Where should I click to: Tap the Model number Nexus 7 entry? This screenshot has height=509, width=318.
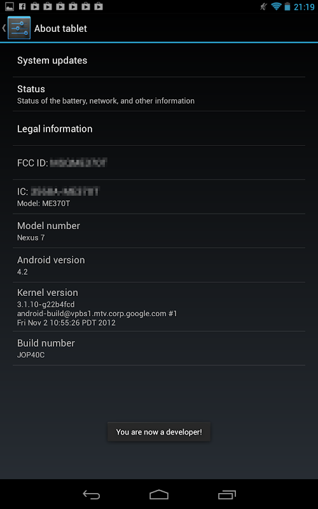point(159,231)
